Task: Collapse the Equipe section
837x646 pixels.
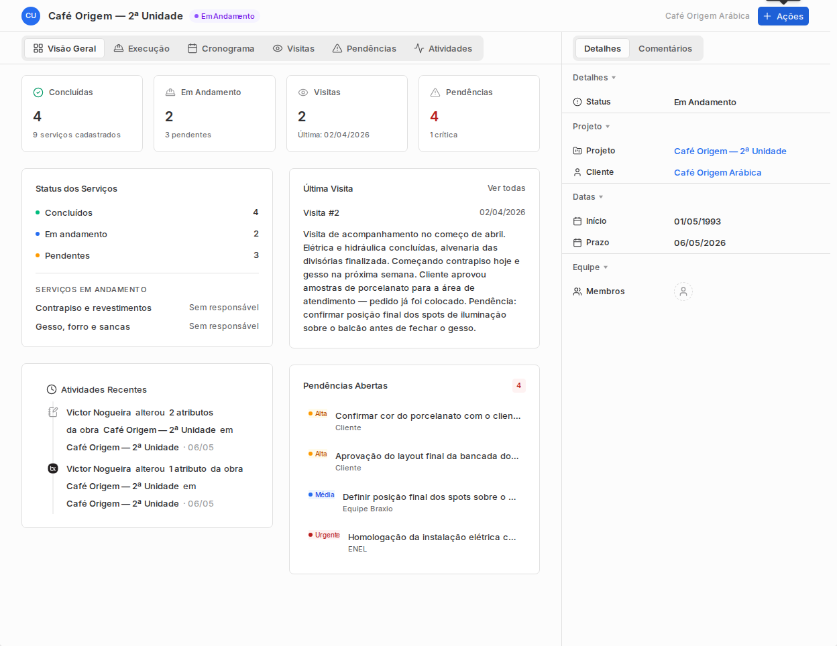Action: [590, 267]
